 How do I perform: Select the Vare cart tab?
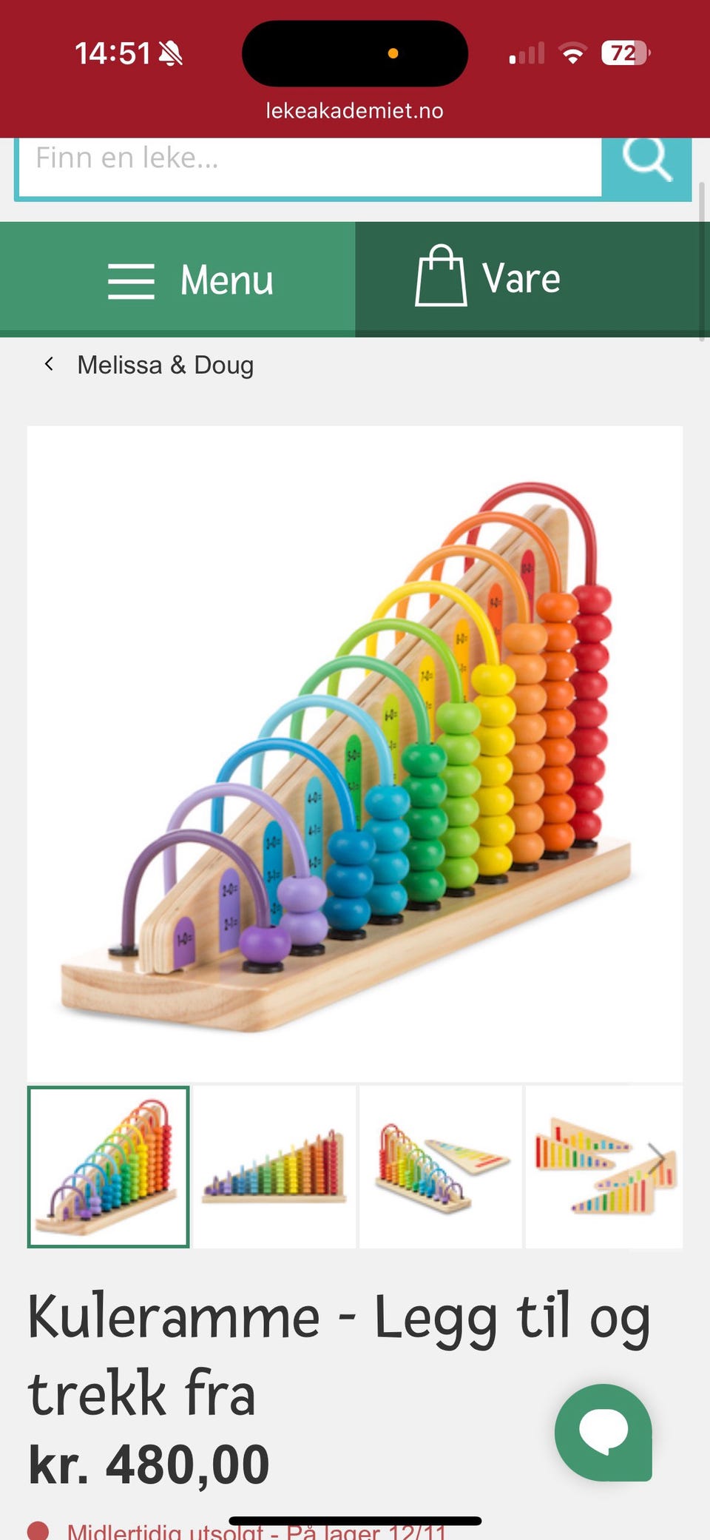[x=532, y=280]
